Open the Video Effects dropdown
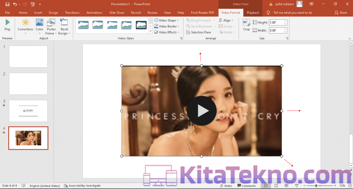Screen dimensions: 353x189 (167, 32)
